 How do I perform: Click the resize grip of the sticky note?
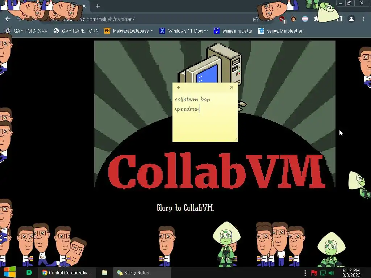click(235, 140)
